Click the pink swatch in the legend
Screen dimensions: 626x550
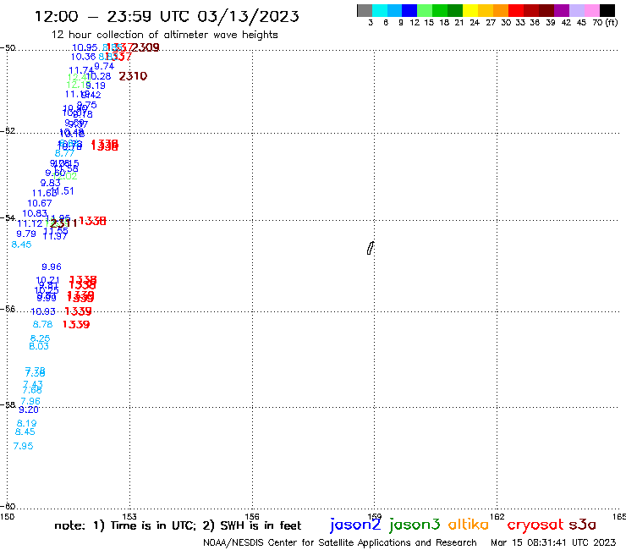591,10
